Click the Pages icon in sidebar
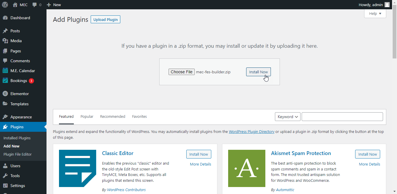 tap(5, 51)
